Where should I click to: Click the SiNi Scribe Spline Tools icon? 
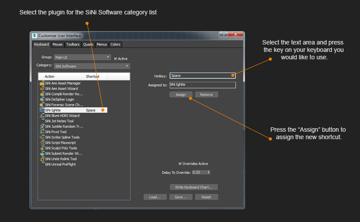tap(42, 137)
